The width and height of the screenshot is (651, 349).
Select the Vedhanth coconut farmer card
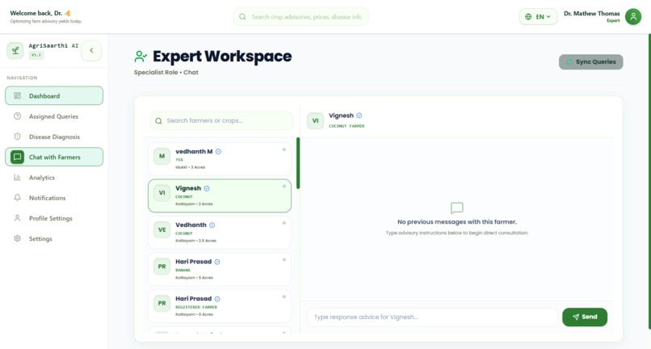[x=220, y=233]
